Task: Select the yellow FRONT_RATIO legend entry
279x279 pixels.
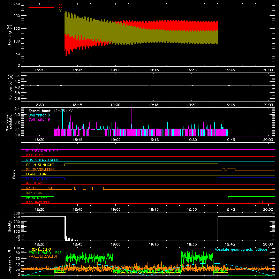Action: pos(40,249)
